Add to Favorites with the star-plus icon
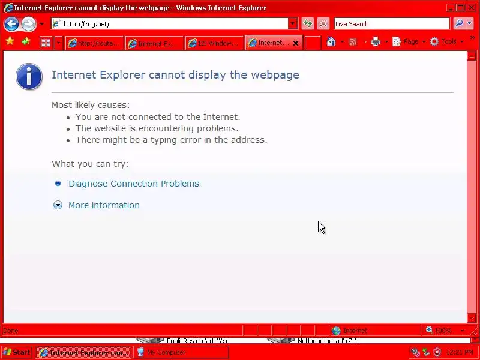Image resolution: width=480 pixels, height=360 pixels. 26,41
